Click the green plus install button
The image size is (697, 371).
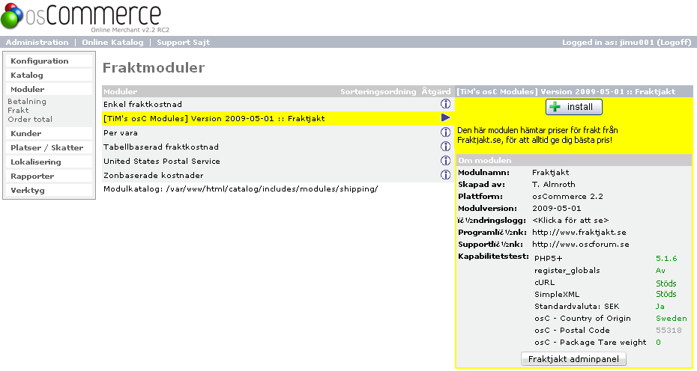[574, 107]
